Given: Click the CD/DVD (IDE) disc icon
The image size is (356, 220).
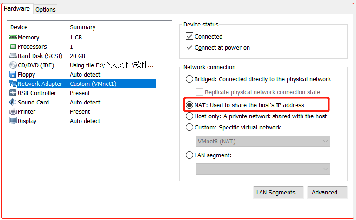Looking at the screenshot, I should click(13, 65).
